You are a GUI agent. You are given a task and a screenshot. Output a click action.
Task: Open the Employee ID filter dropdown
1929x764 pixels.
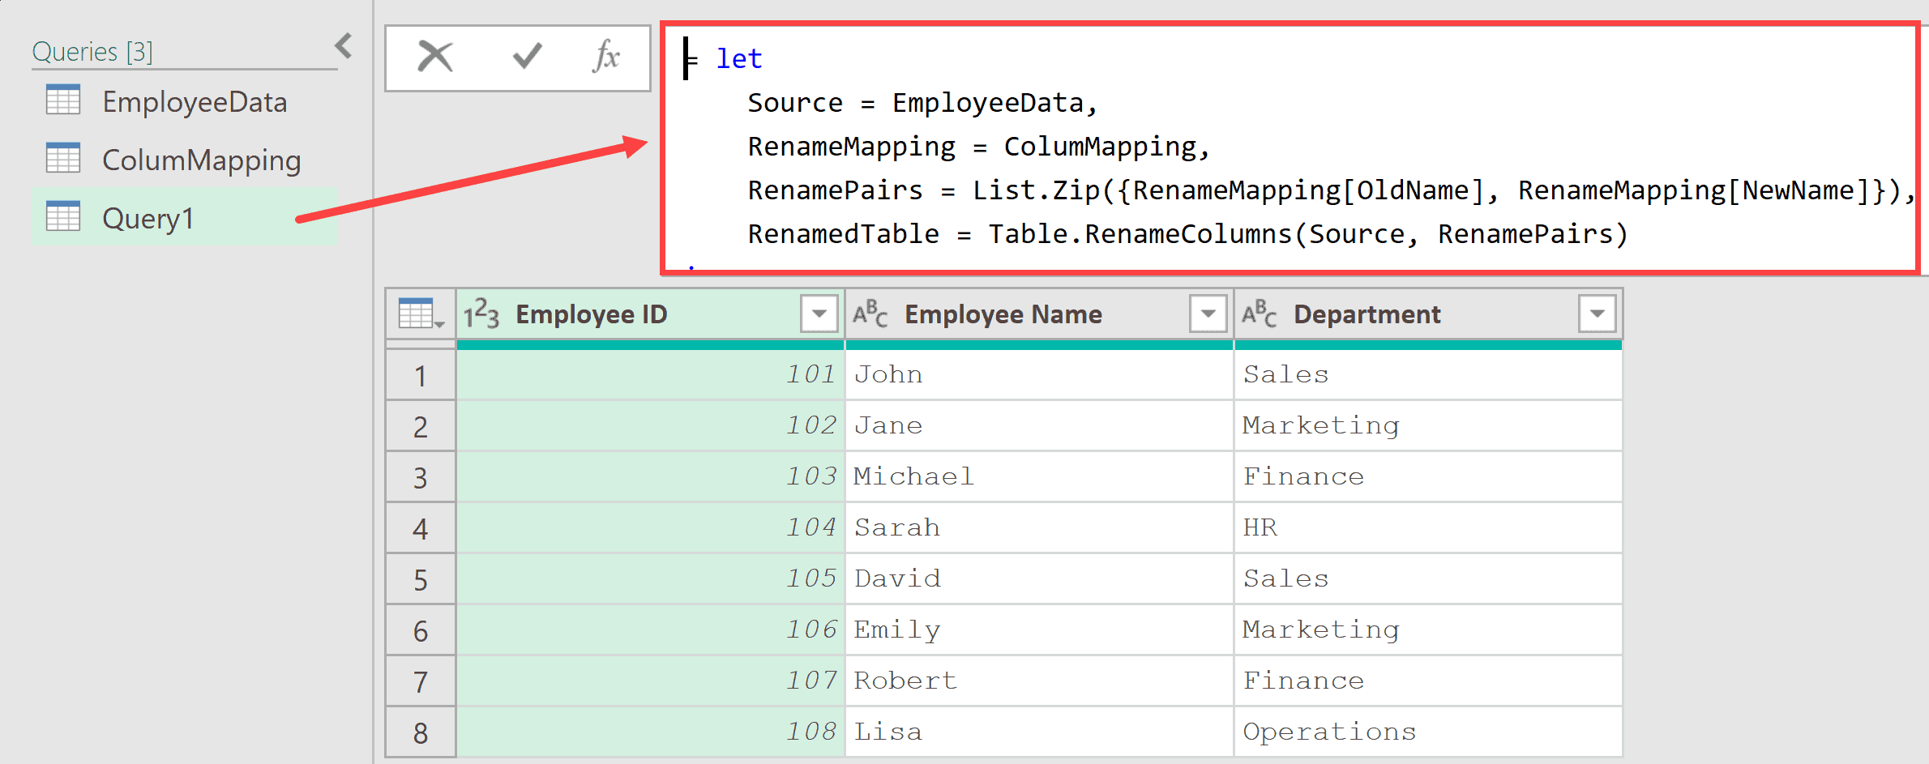(x=819, y=314)
